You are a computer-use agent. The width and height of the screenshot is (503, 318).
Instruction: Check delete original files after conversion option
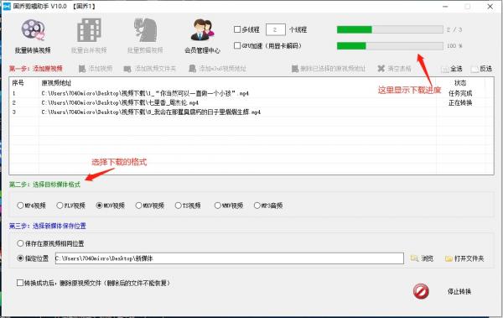[x=20, y=283]
